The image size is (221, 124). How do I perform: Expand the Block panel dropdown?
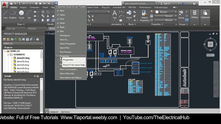(132, 24)
